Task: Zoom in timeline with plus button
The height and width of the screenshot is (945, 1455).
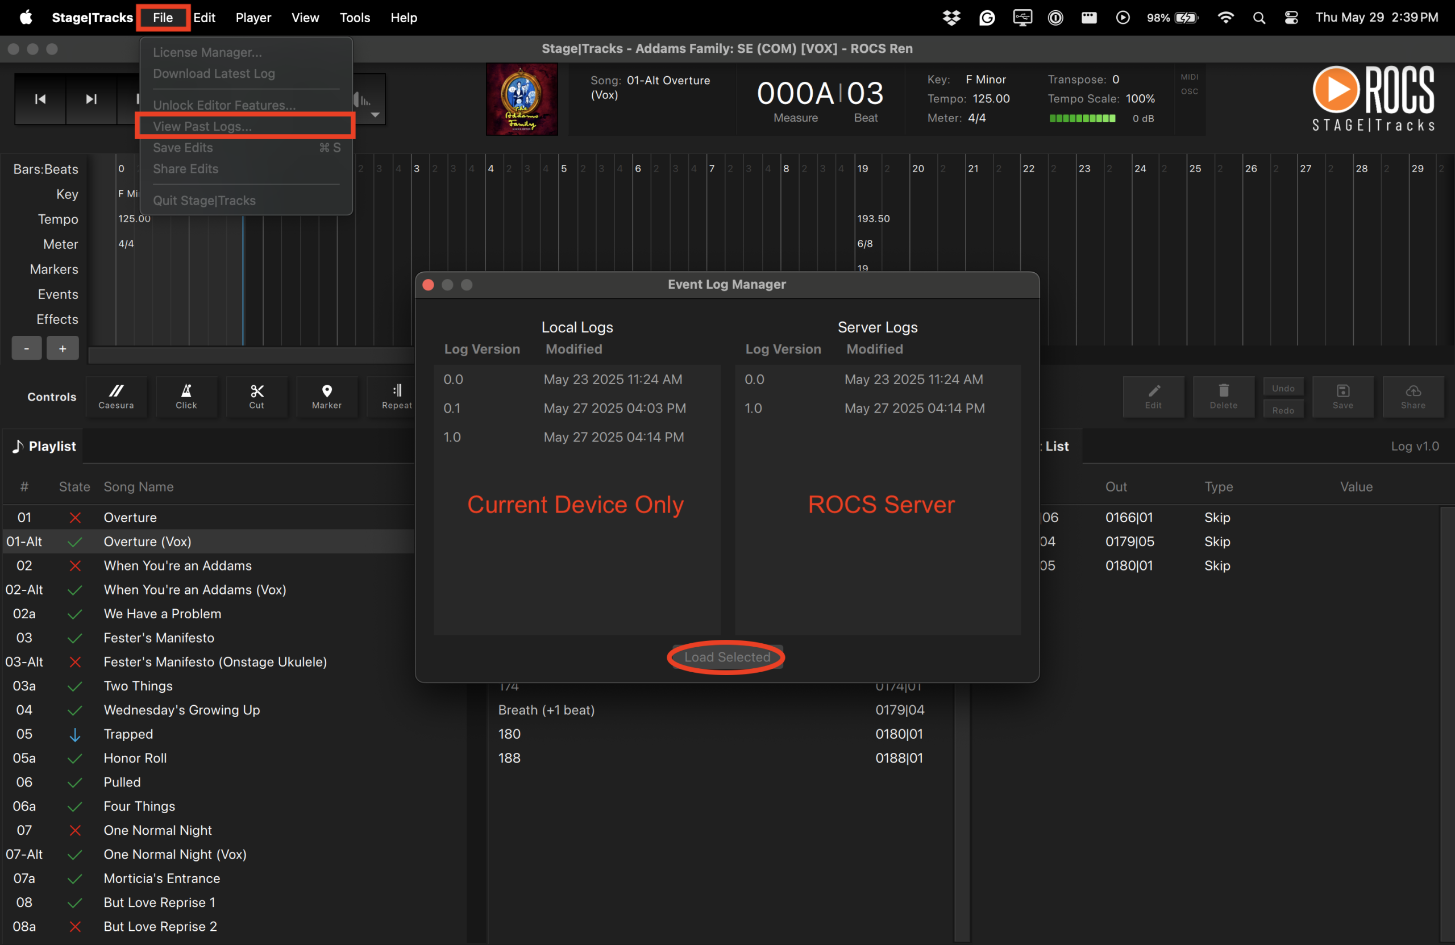Action: pyautogui.click(x=63, y=348)
